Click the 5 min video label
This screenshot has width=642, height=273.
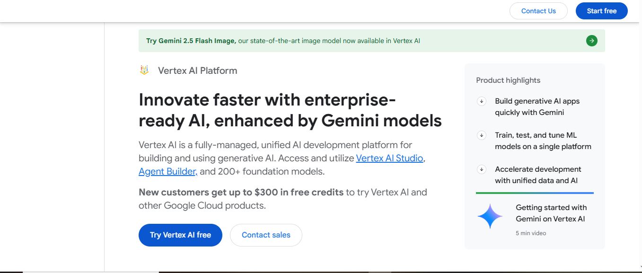pyautogui.click(x=531, y=233)
